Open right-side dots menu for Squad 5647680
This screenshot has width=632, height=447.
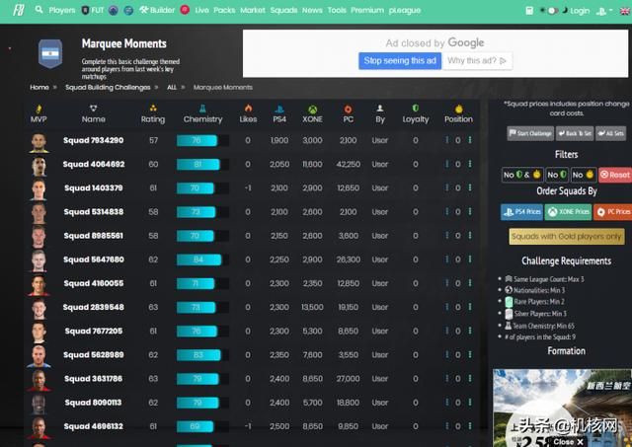tap(470, 260)
